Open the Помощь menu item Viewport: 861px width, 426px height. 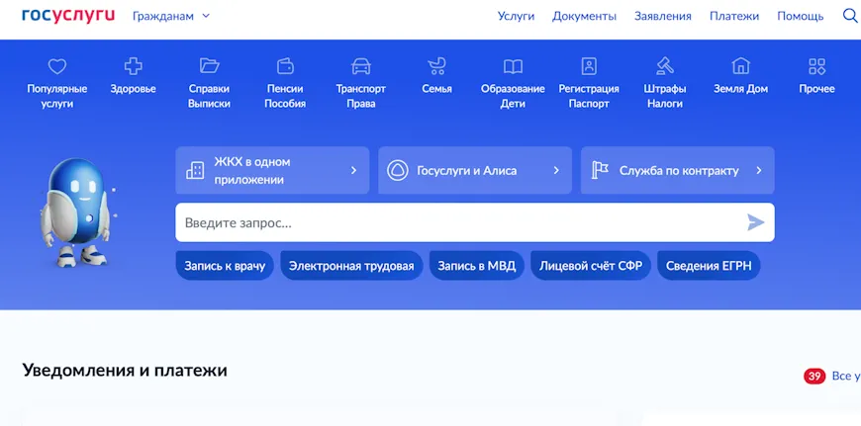800,16
